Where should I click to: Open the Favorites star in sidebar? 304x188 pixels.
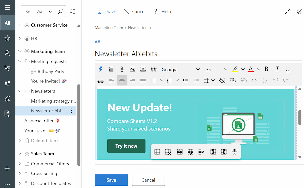click(7, 38)
